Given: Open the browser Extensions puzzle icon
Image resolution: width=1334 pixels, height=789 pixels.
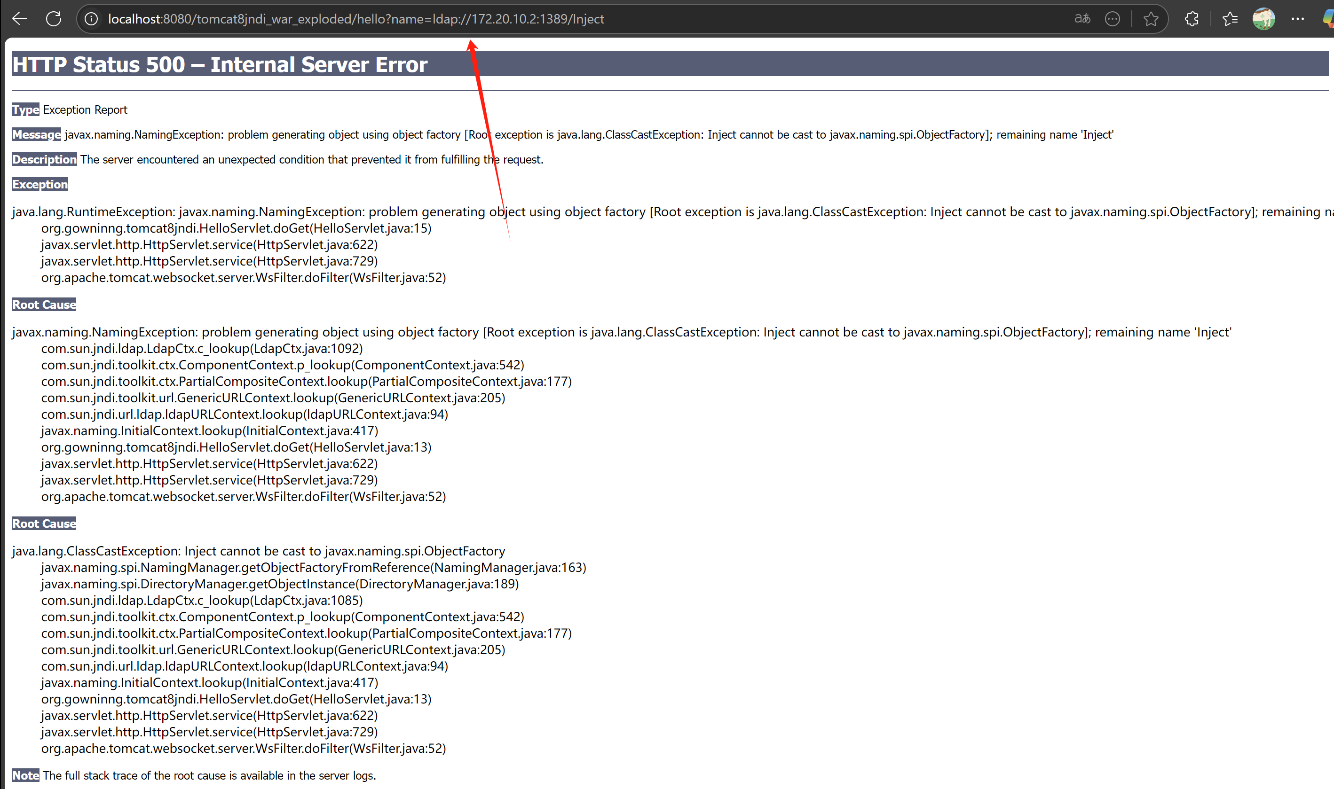Looking at the screenshot, I should tap(1192, 19).
